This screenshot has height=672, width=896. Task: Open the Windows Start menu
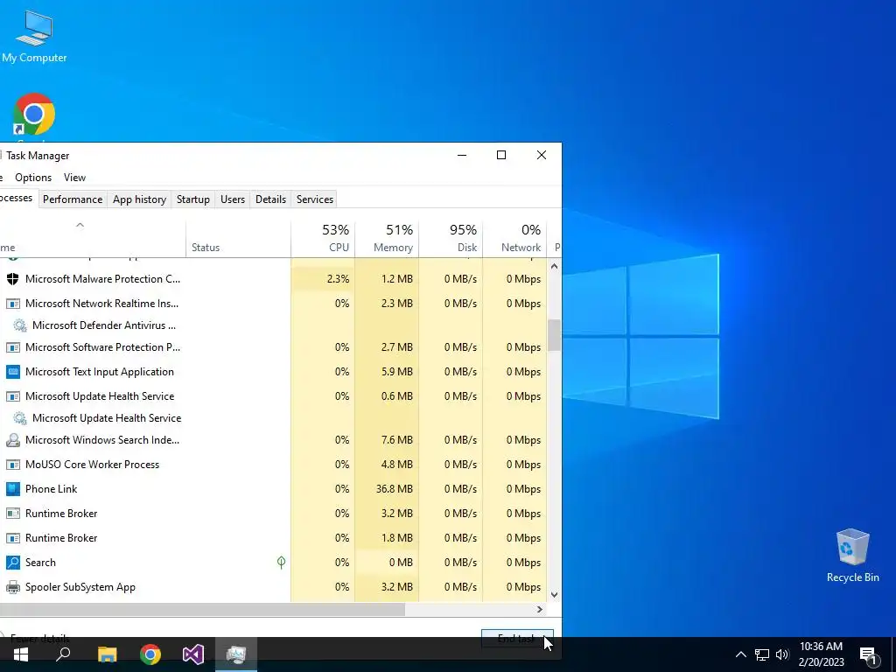tap(21, 654)
